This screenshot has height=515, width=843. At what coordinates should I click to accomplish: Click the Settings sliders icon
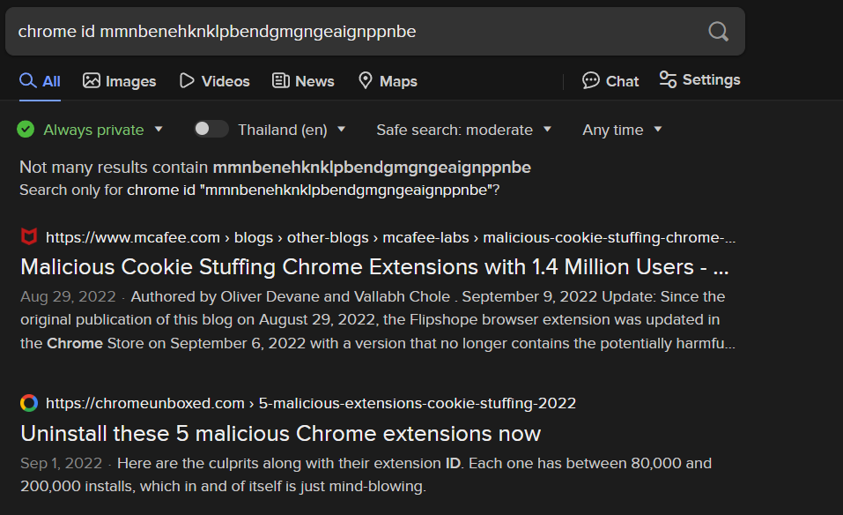coord(668,79)
